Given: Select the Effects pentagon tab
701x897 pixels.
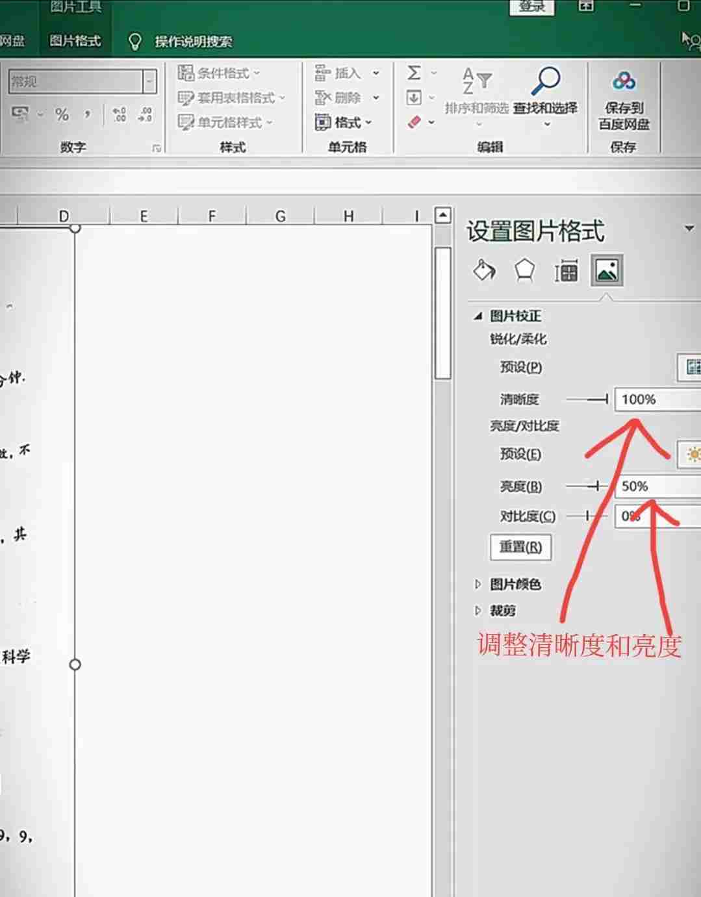Looking at the screenshot, I should pos(524,270).
